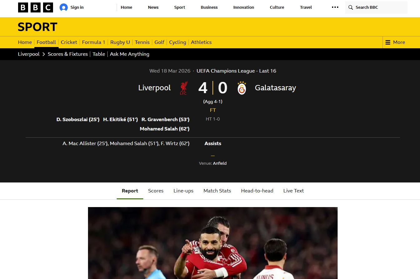The width and height of the screenshot is (420, 279).
Task: Click the BBC logo
Action: tap(36, 7)
